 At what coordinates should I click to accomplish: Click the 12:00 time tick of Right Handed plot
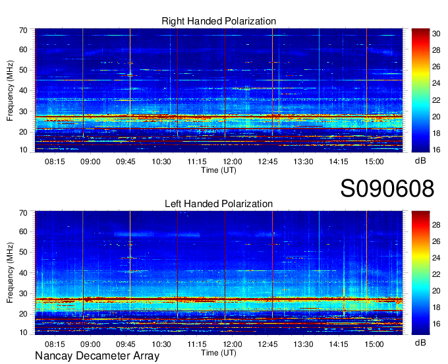click(x=233, y=162)
